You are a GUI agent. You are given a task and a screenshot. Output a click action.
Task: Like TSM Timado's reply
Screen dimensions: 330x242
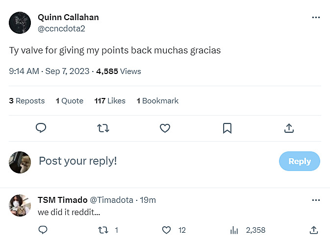point(166,230)
